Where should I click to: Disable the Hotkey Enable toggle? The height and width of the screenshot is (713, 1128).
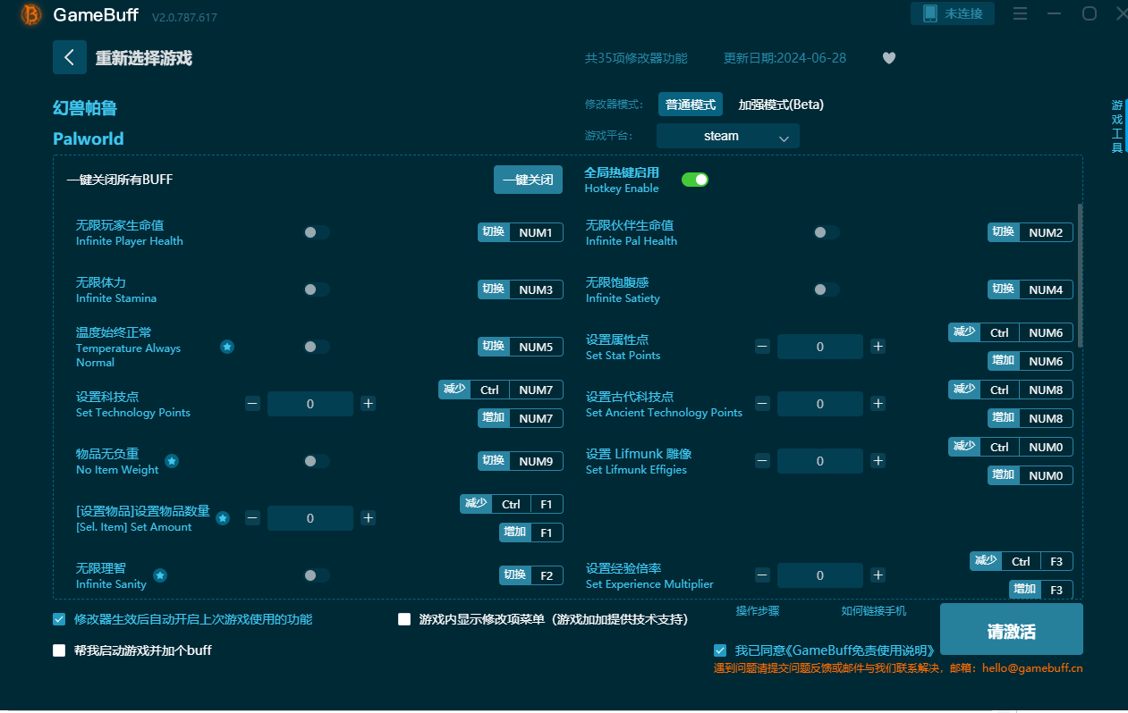pos(695,180)
